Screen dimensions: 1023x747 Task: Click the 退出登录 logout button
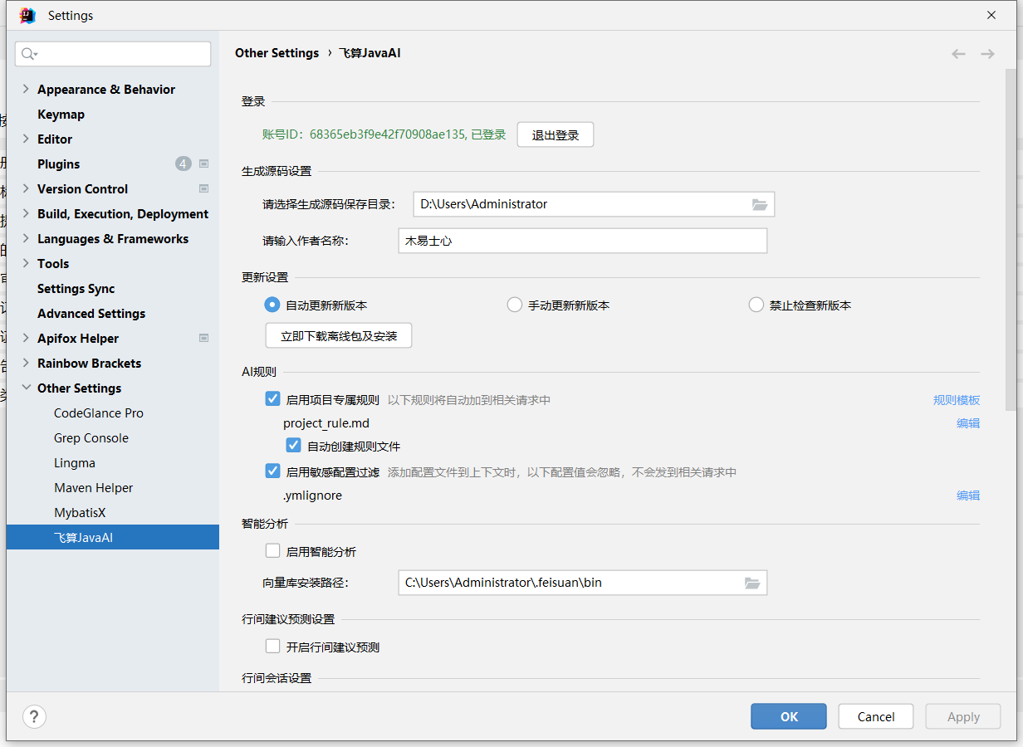click(556, 134)
